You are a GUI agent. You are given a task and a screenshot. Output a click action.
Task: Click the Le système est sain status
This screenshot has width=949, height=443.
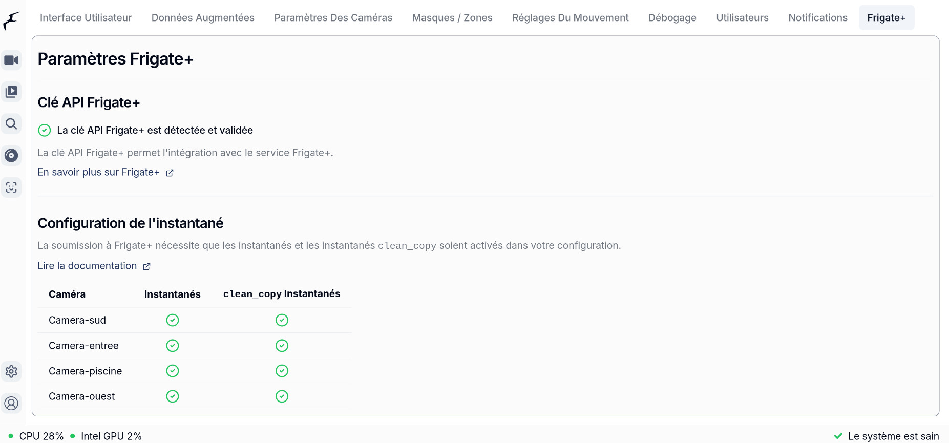pyautogui.click(x=893, y=436)
